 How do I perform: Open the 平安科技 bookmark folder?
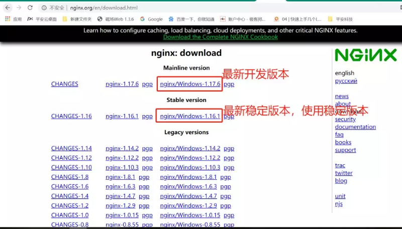pyautogui.click(x=340, y=19)
